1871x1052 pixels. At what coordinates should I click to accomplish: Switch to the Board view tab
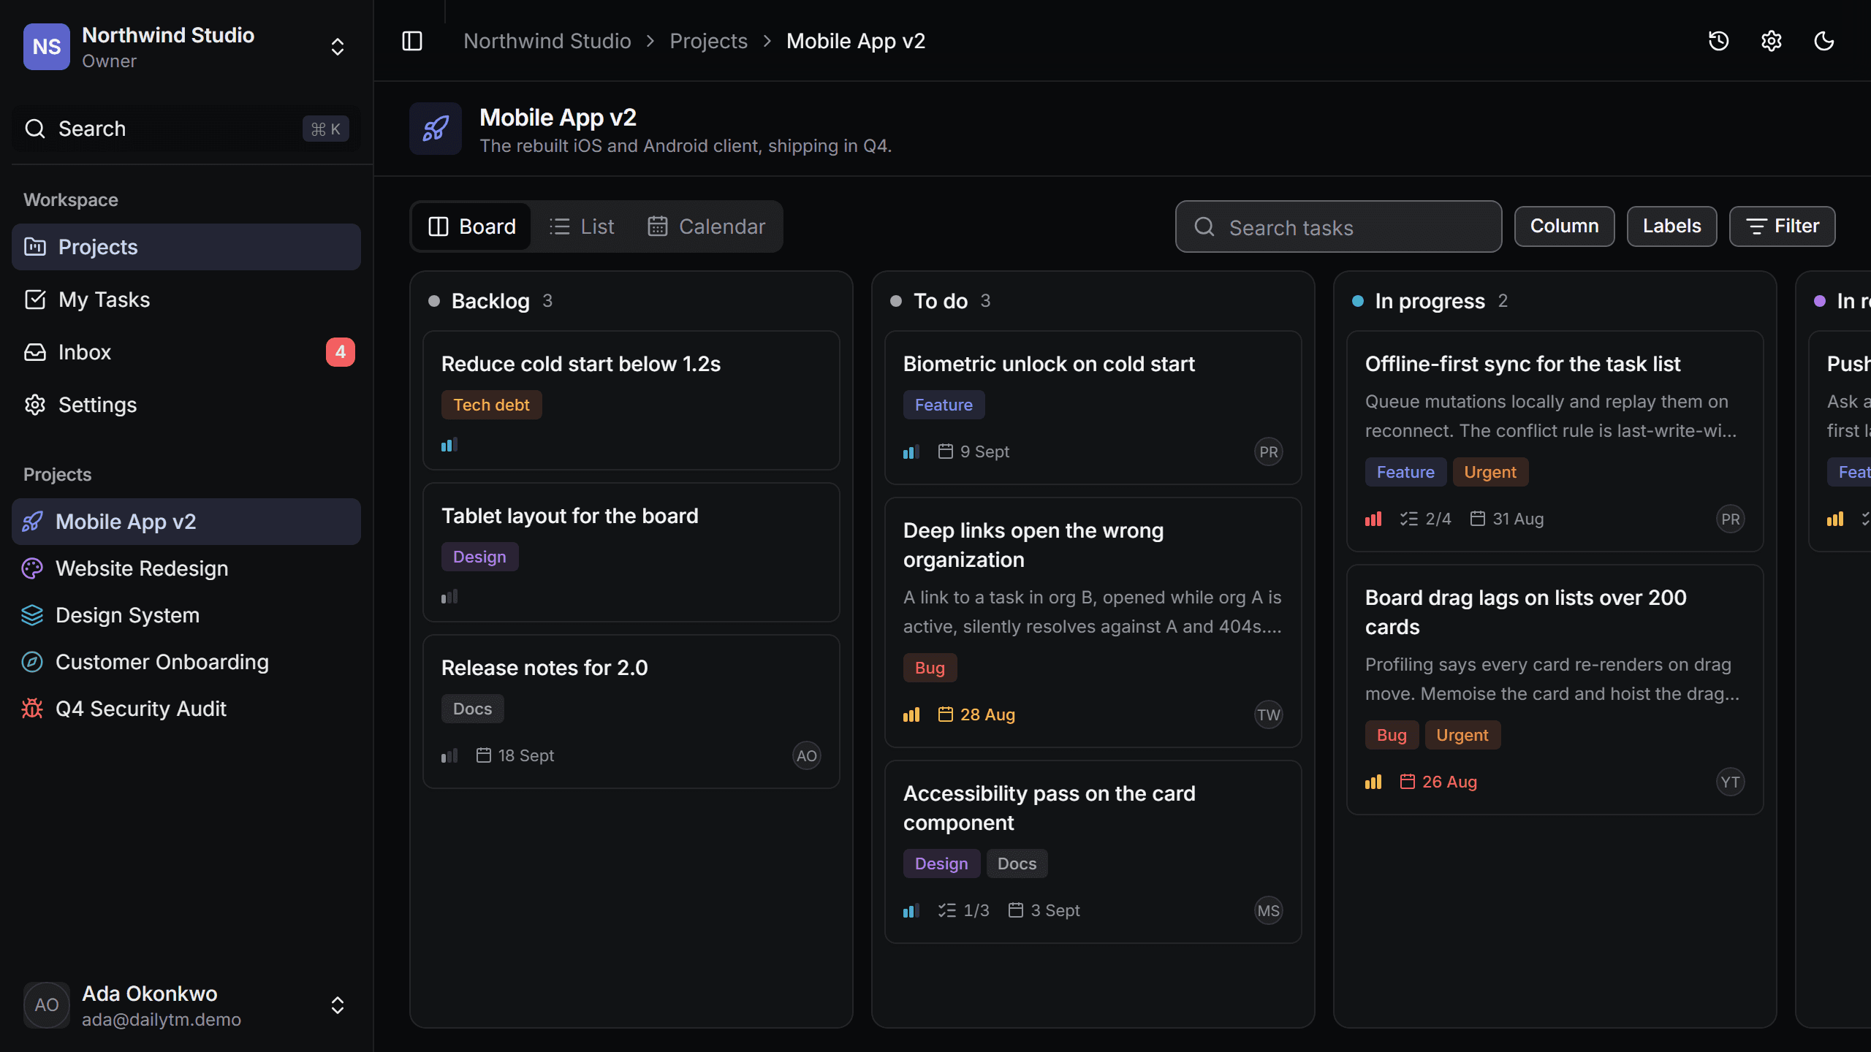tap(472, 226)
